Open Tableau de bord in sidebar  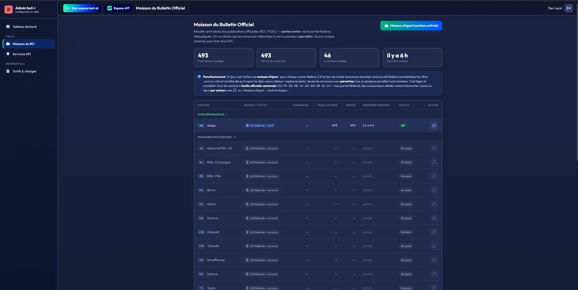point(29,27)
